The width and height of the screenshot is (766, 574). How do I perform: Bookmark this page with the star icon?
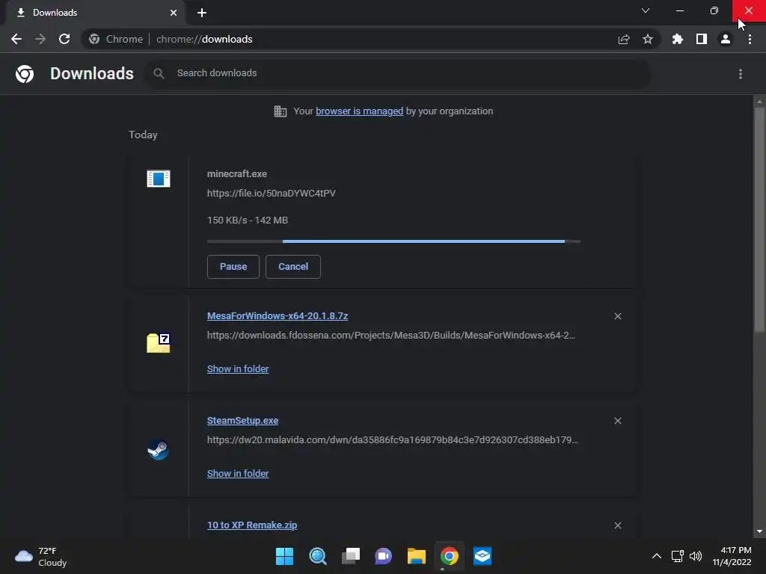(x=648, y=39)
